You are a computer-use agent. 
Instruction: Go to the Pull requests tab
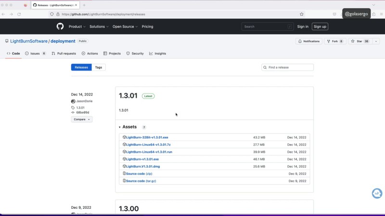(x=64, y=53)
